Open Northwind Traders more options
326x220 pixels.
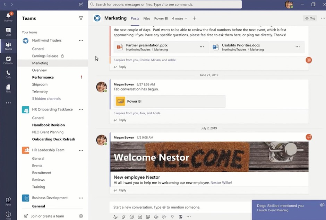click(81, 41)
